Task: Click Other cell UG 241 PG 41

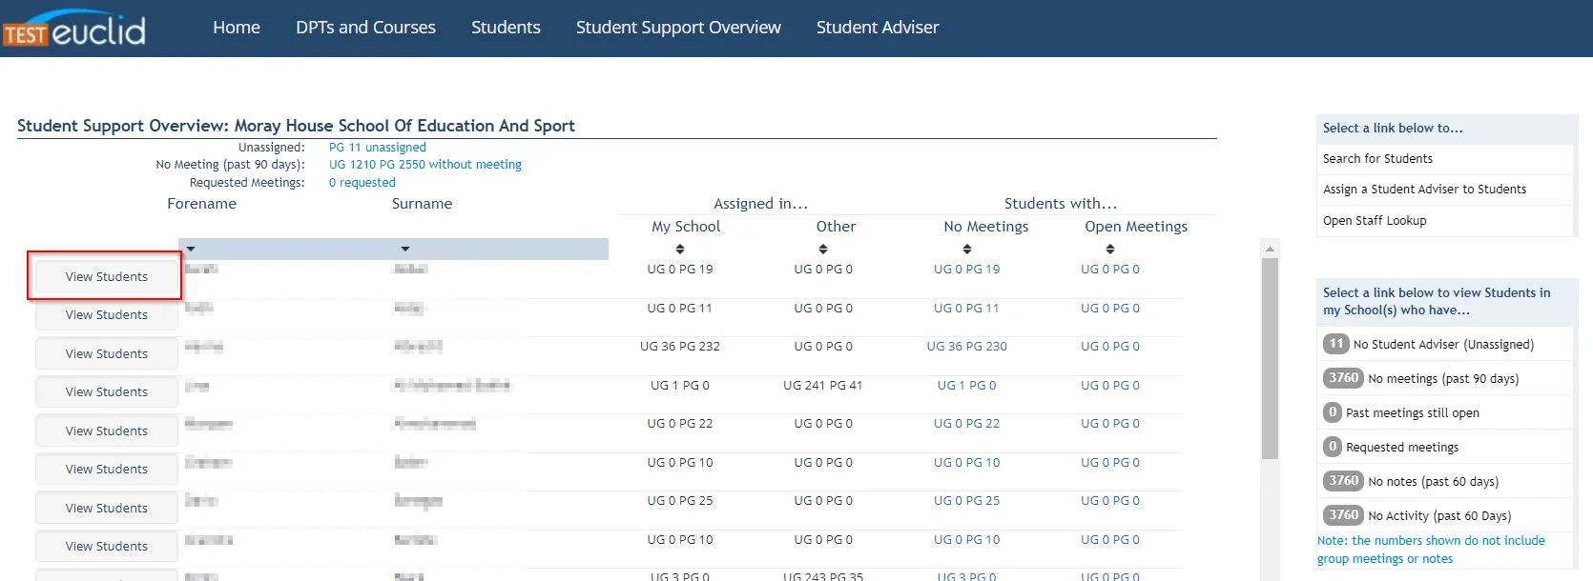Action: [x=823, y=386]
